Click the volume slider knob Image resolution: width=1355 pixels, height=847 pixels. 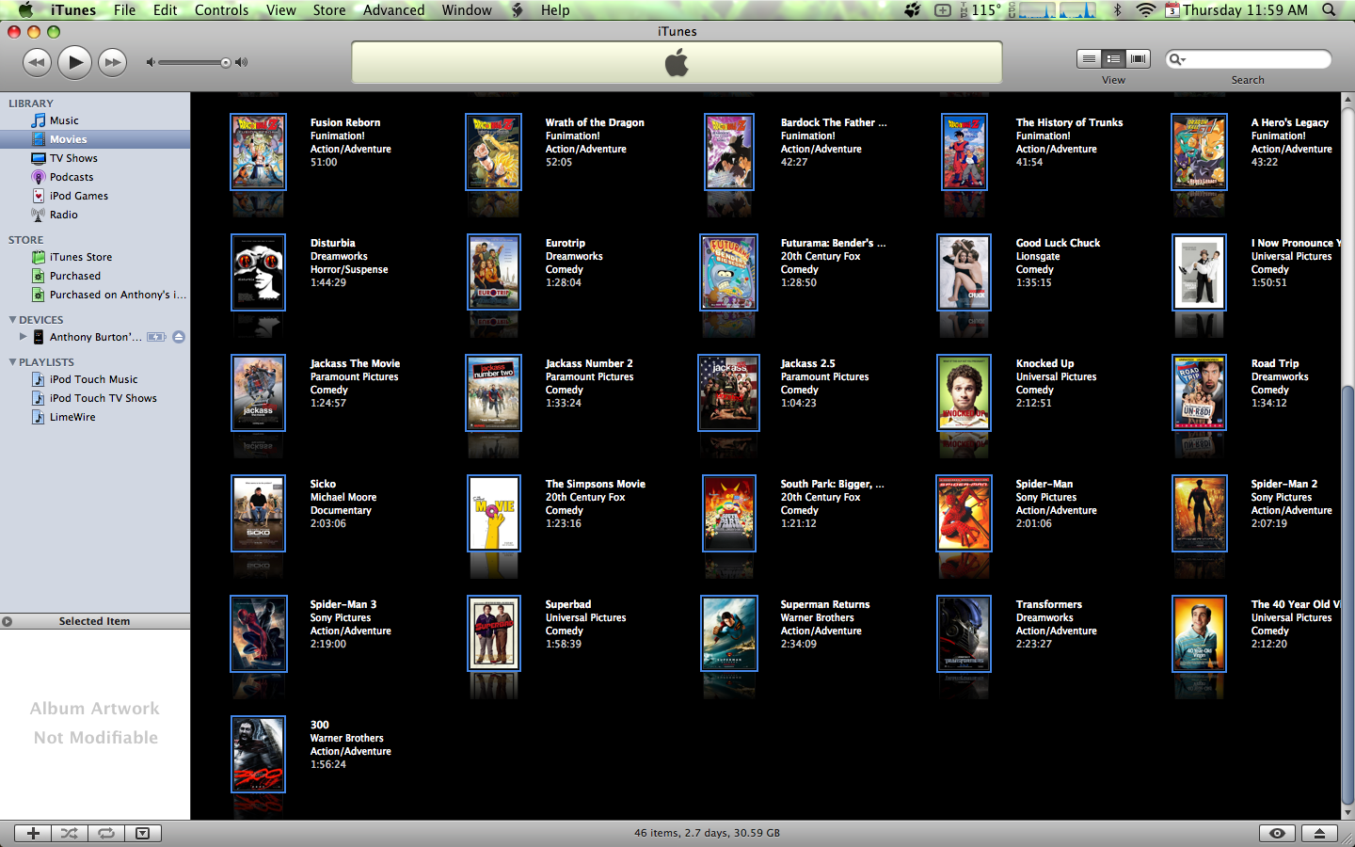[226, 63]
